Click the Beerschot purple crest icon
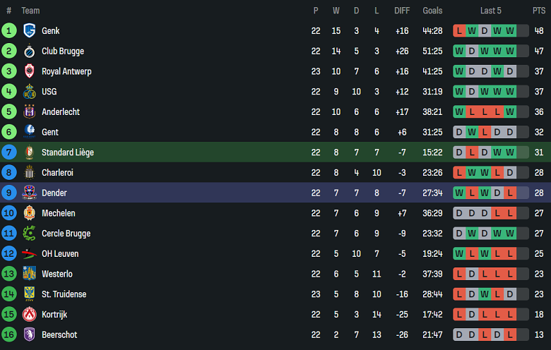Image resolution: width=551 pixels, height=350 pixels. (x=29, y=334)
